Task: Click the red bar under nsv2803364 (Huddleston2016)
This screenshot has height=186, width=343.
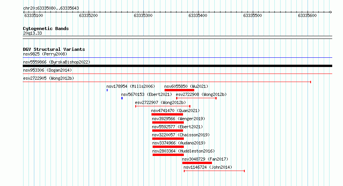Action: (x=168, y=155)
